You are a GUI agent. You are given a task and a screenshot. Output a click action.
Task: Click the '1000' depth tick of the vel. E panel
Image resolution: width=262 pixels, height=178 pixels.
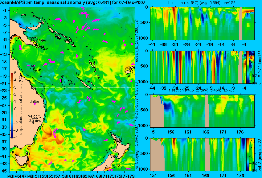coord(144,82)
